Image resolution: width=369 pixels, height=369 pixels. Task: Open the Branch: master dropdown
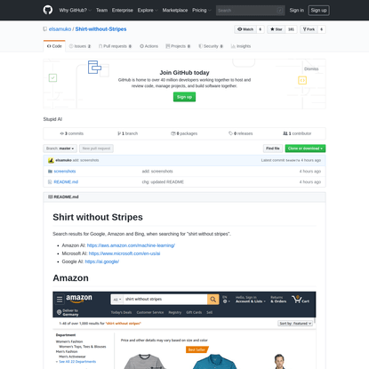pyautogui.click(x=60, y=148)
